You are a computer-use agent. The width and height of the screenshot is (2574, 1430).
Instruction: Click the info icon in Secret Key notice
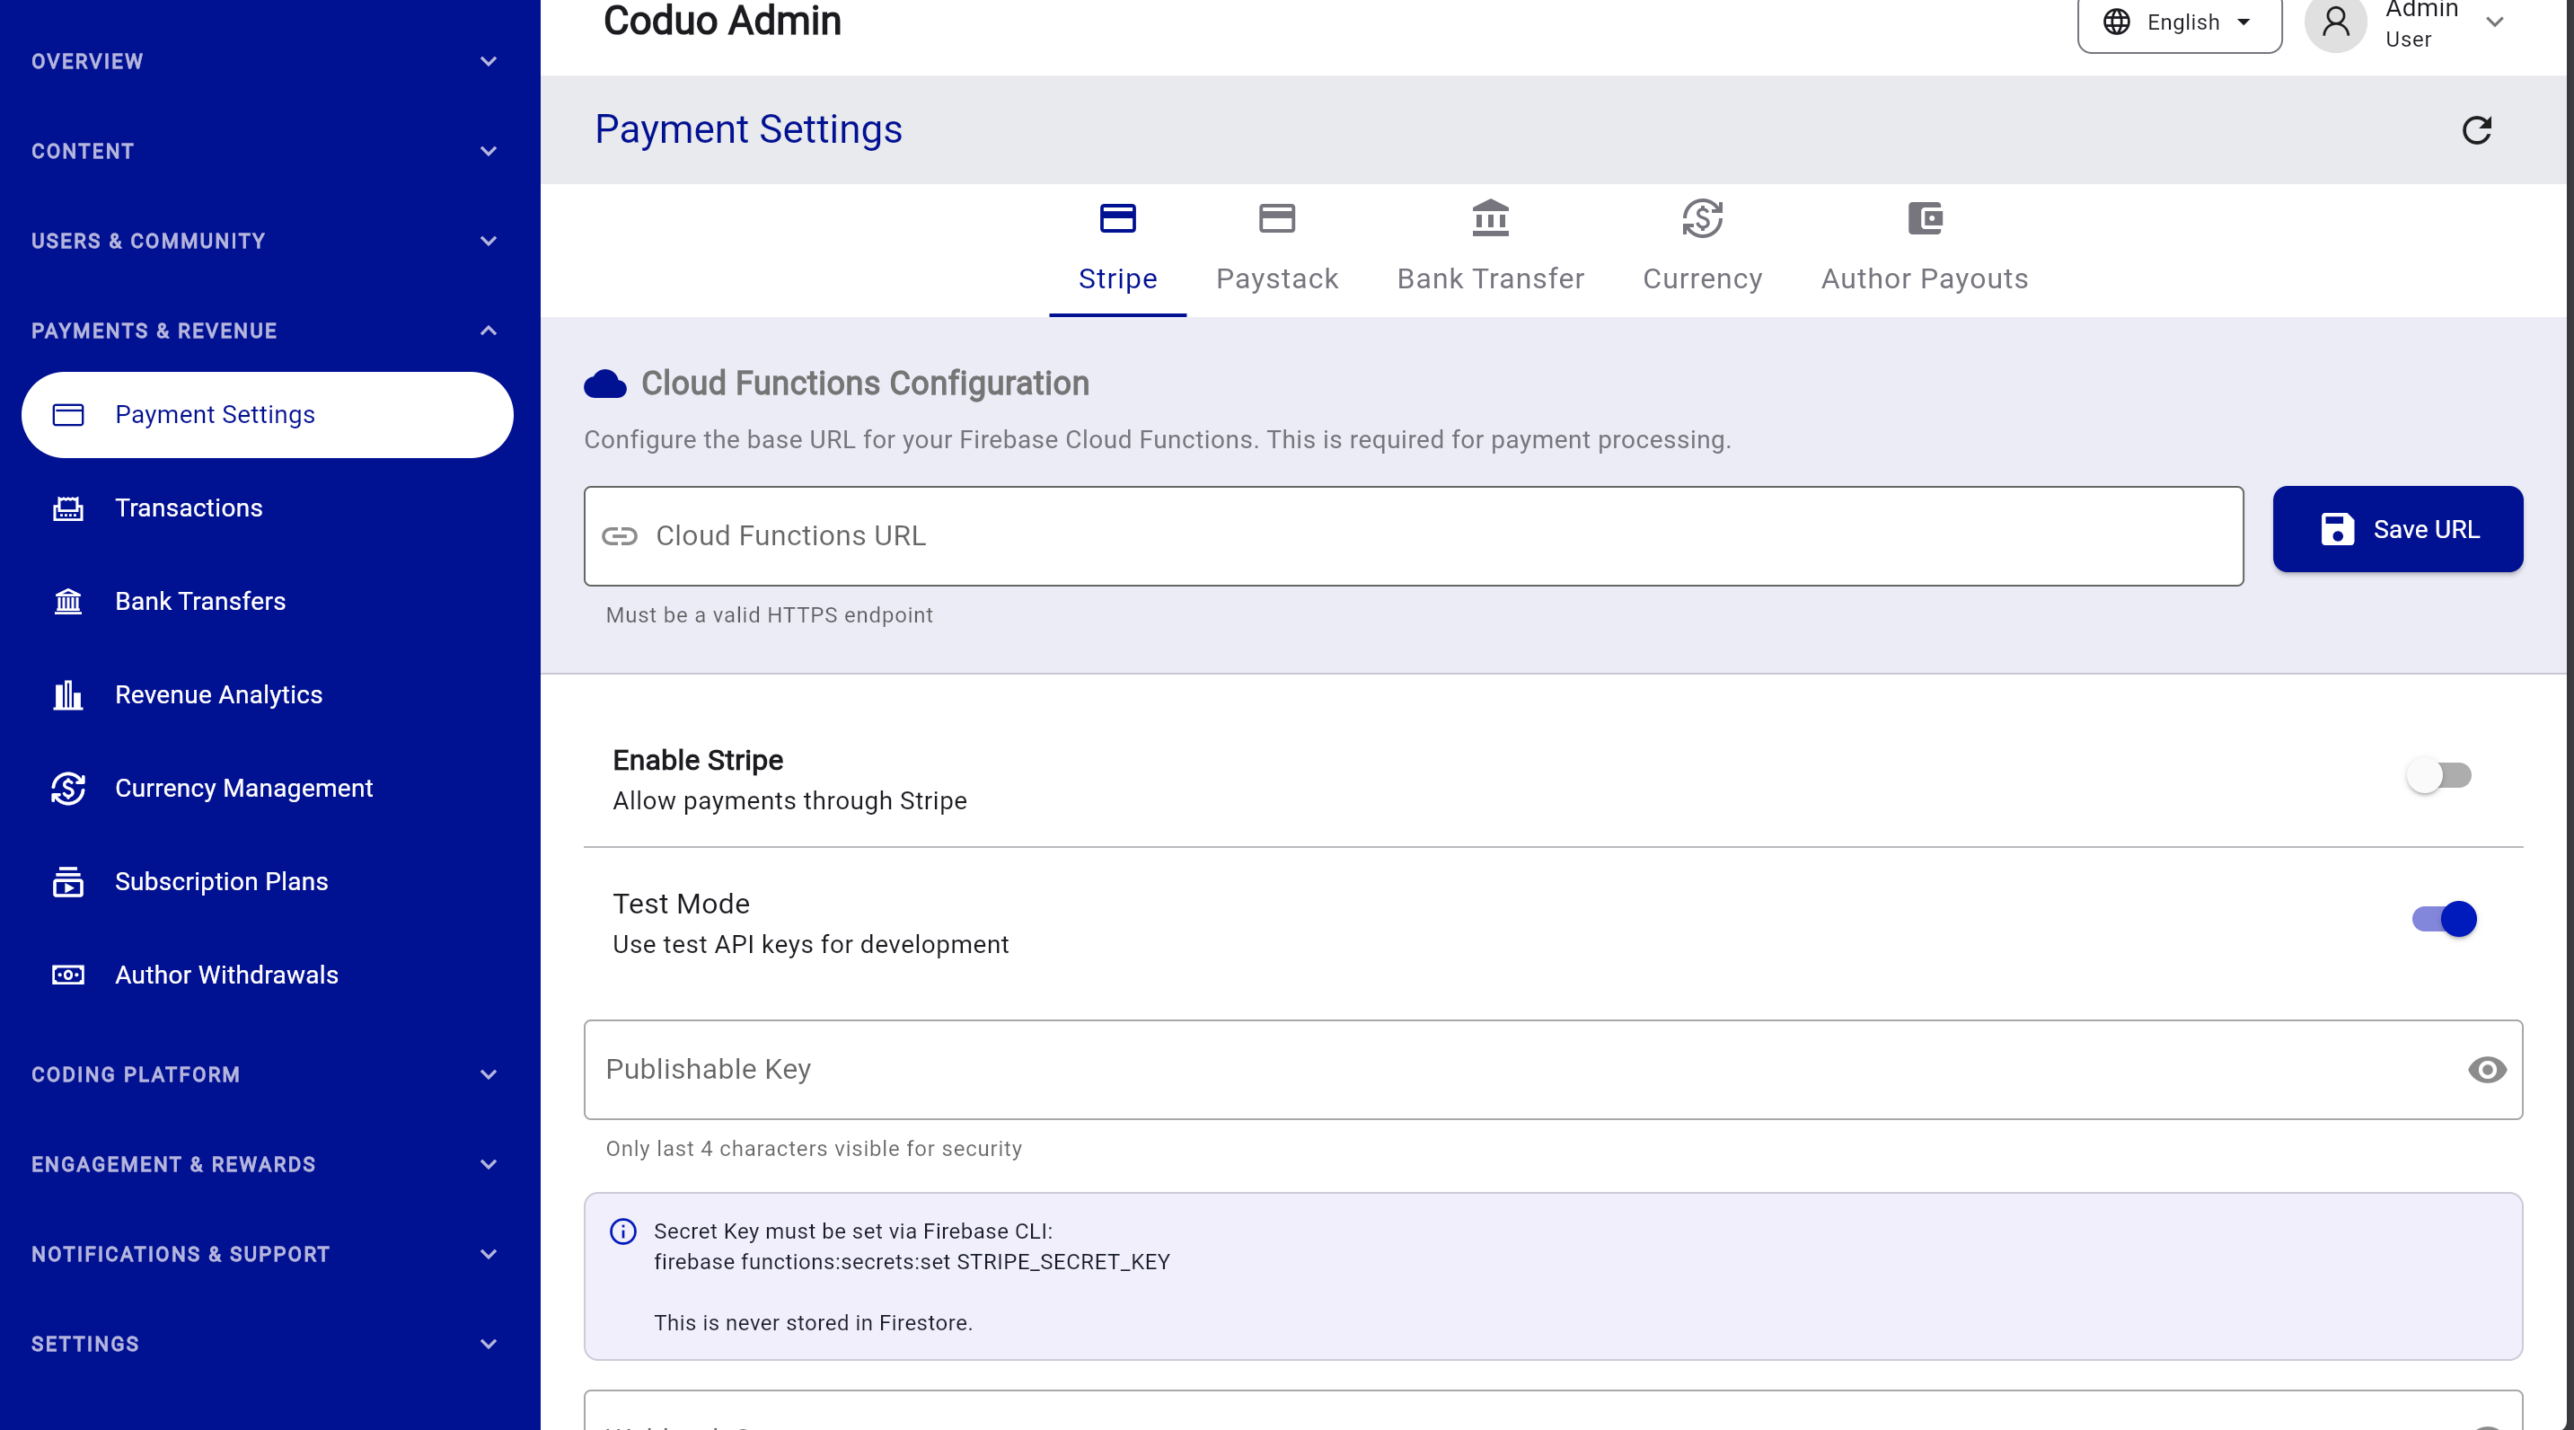(x=622, y=1231)
